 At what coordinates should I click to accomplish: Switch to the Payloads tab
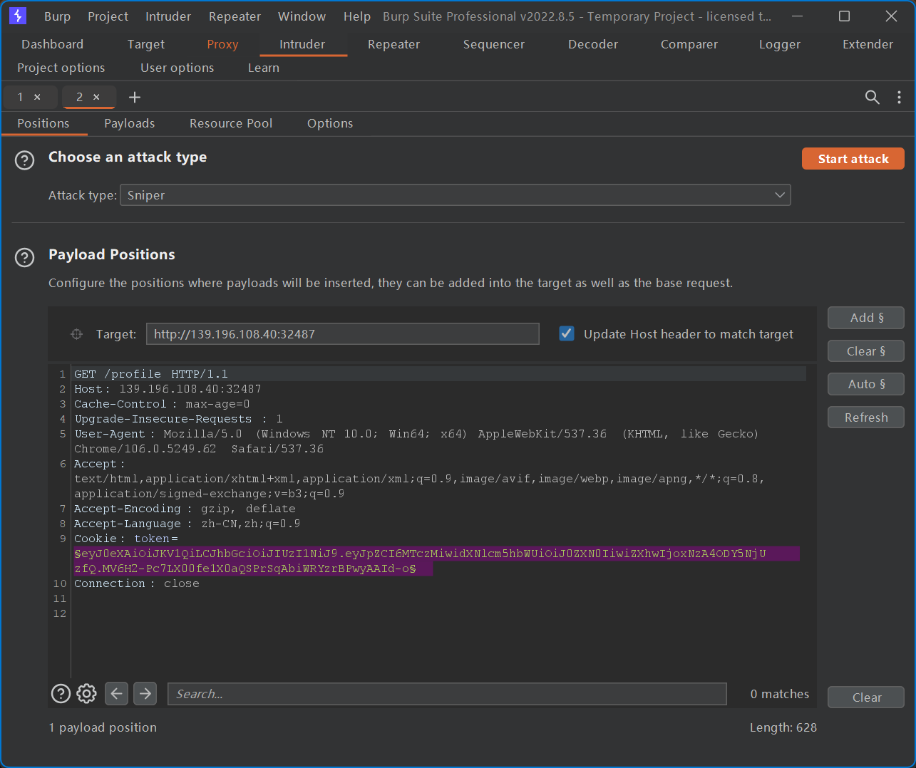click(129, 123)
